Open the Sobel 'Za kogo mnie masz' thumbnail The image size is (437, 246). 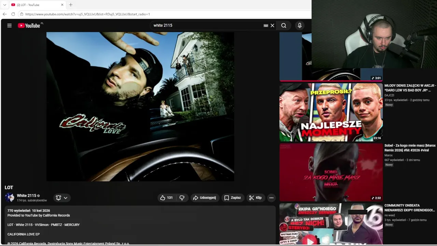pos(331,172)
